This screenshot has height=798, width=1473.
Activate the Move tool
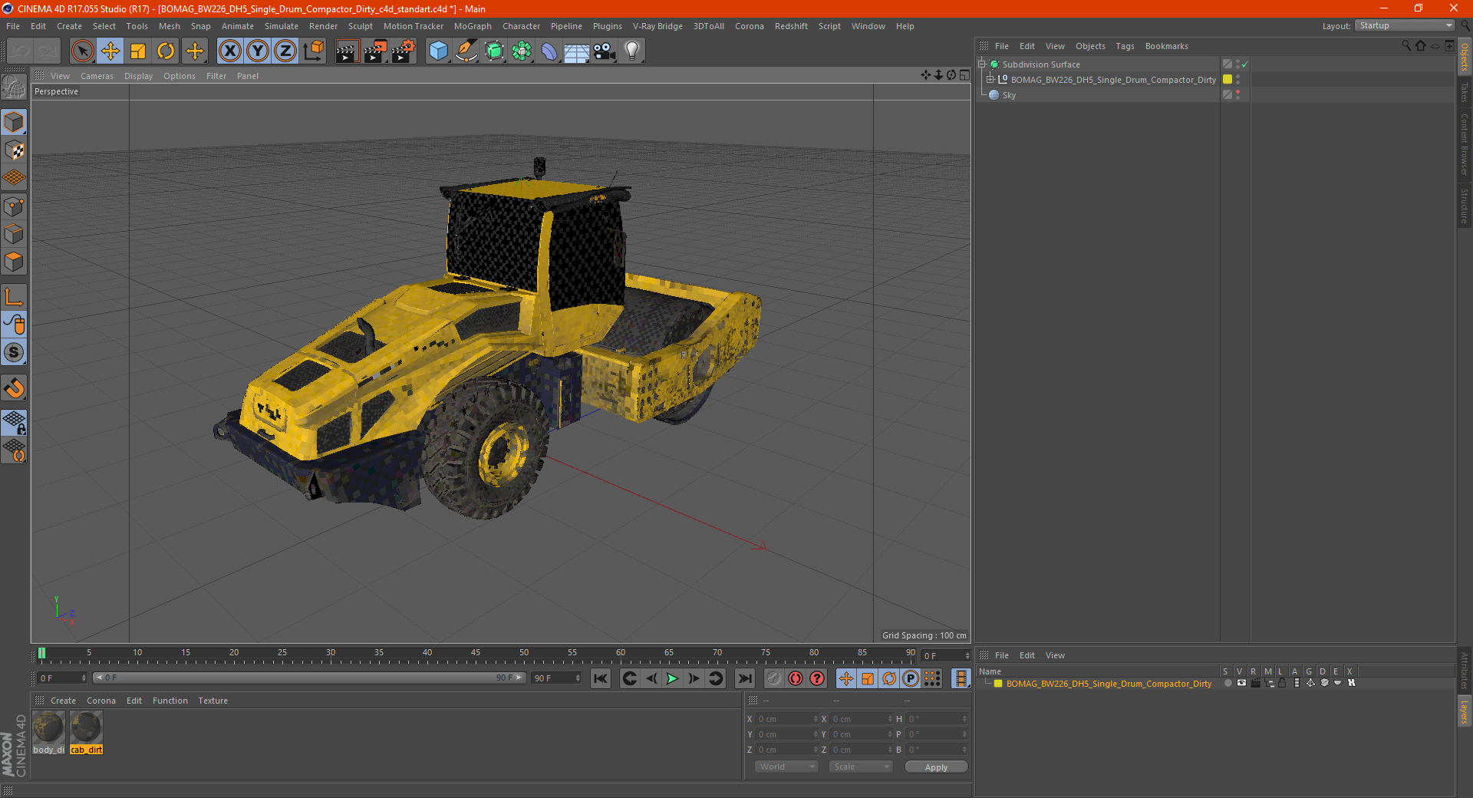[110, 51]
